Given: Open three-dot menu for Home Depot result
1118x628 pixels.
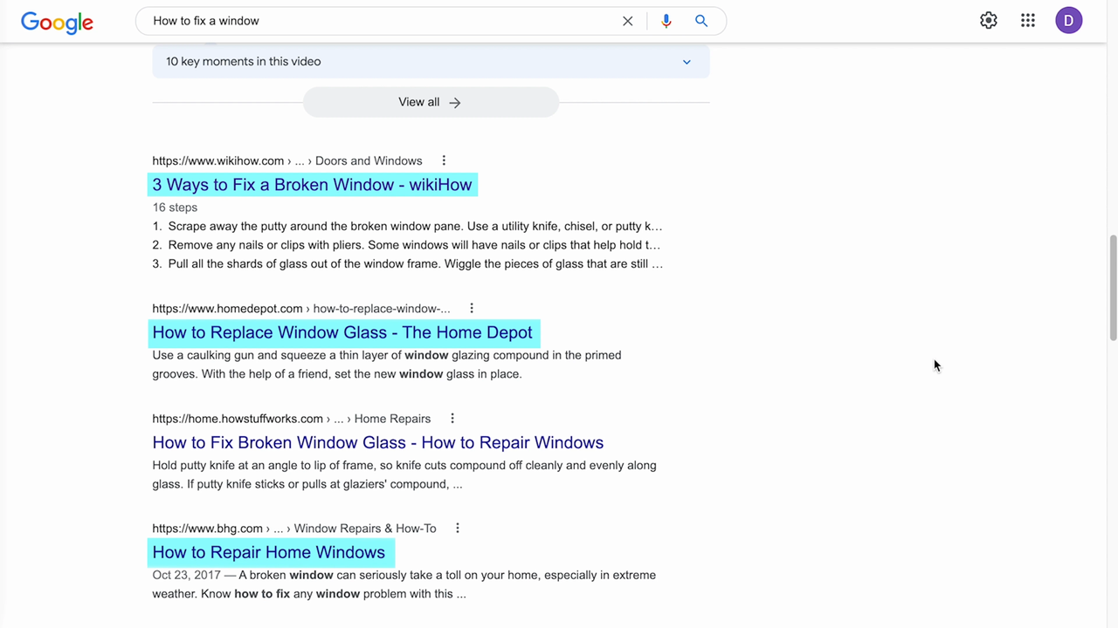Looking at the screenshot, I should 472,308.
